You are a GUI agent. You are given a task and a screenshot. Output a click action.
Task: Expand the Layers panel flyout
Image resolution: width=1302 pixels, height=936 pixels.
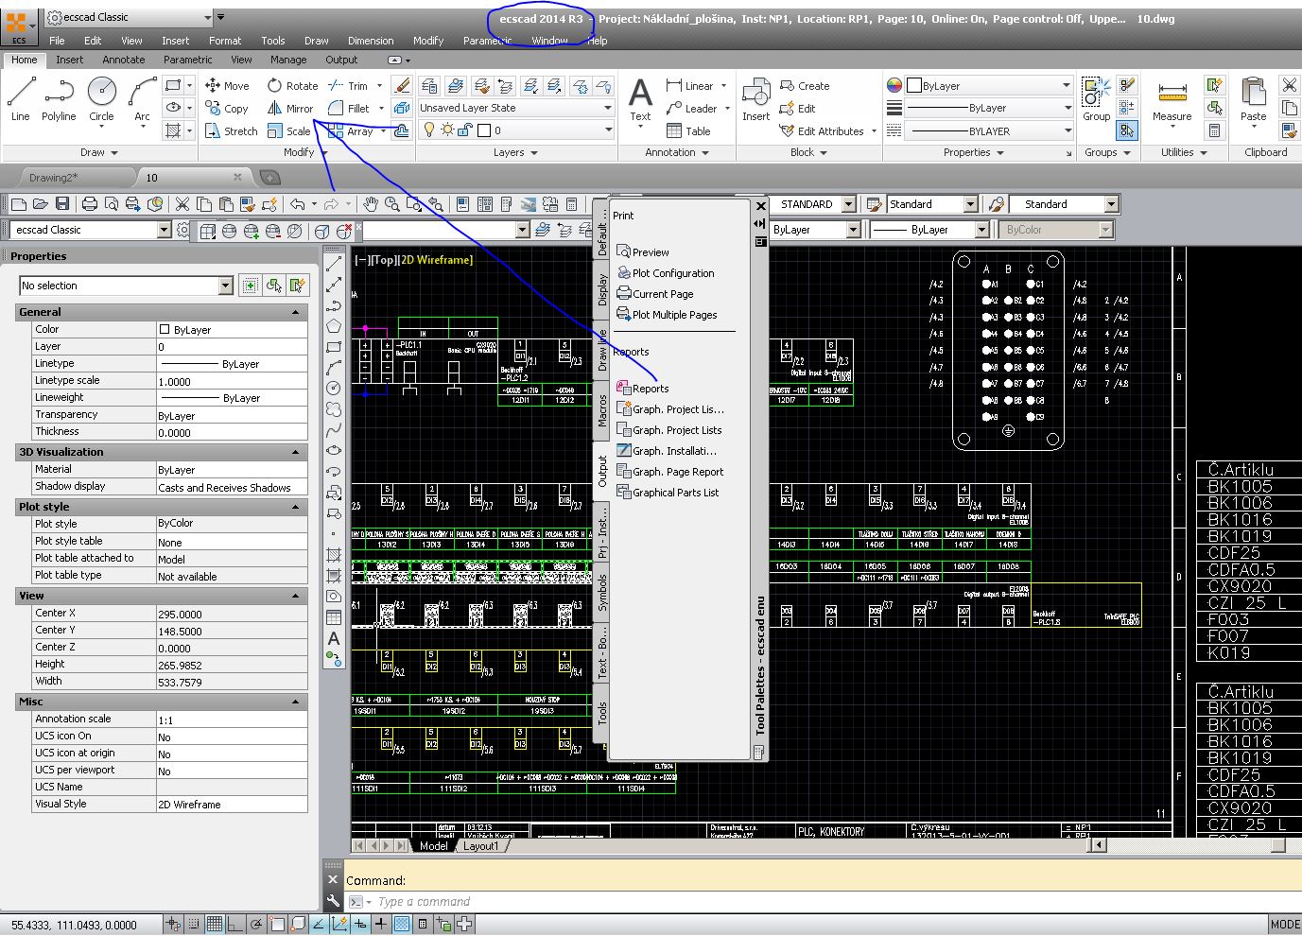(515, 152)
